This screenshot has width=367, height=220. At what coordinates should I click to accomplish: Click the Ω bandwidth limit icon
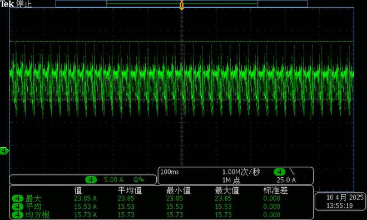(139, 179)
